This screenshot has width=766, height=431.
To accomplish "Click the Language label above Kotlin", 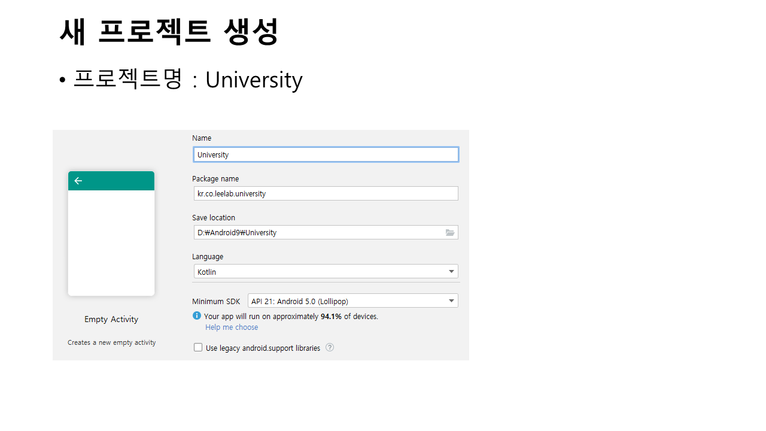I will 208,257.
